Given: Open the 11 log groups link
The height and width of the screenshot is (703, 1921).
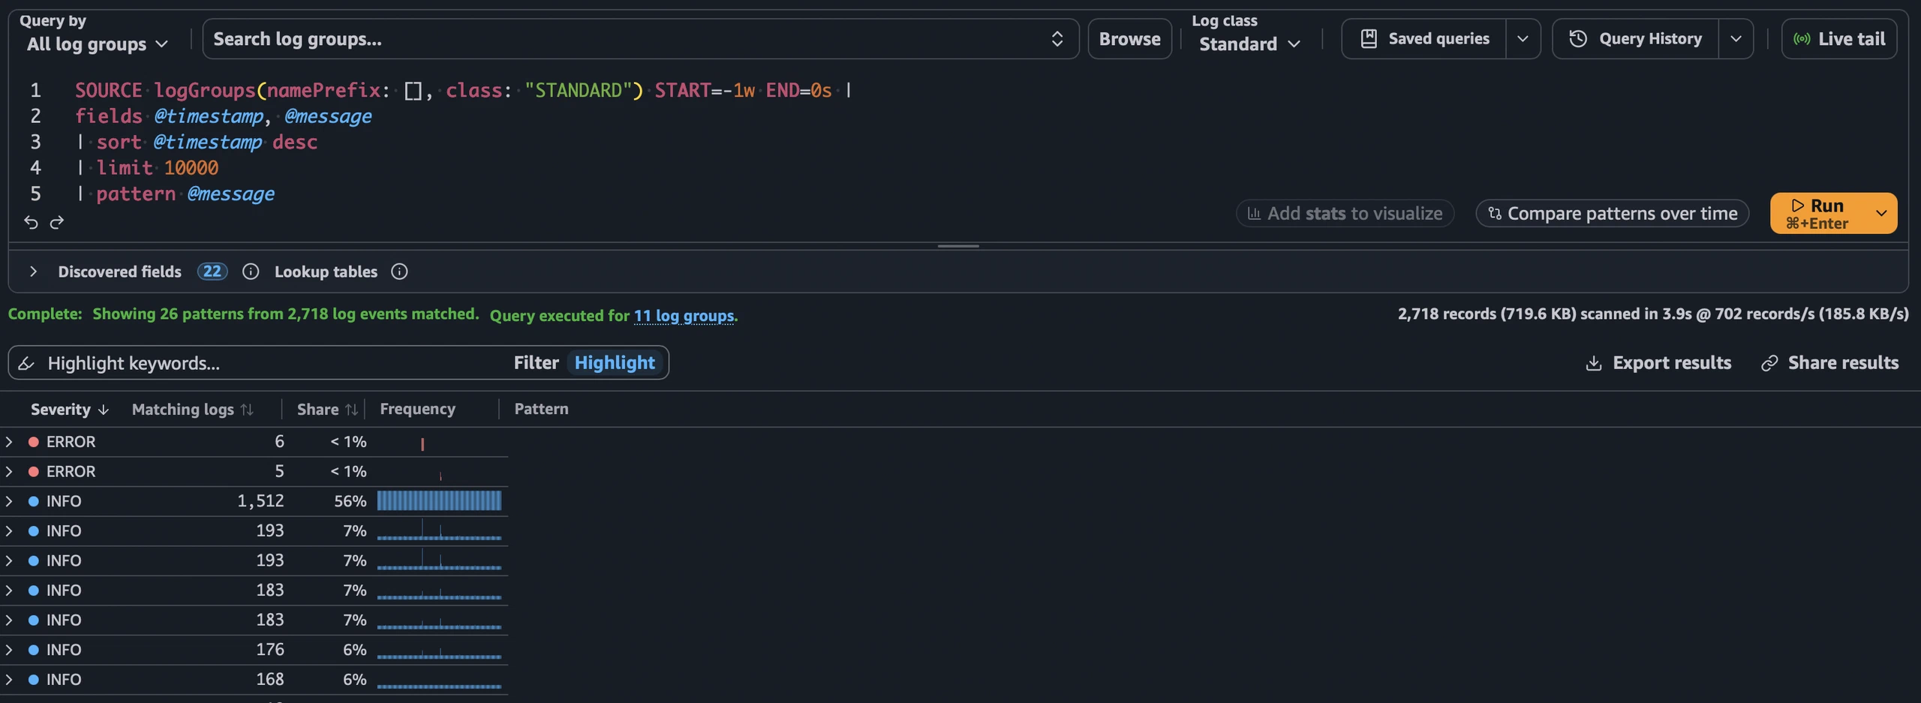Looking at the screenshot, I should [684, 316].
